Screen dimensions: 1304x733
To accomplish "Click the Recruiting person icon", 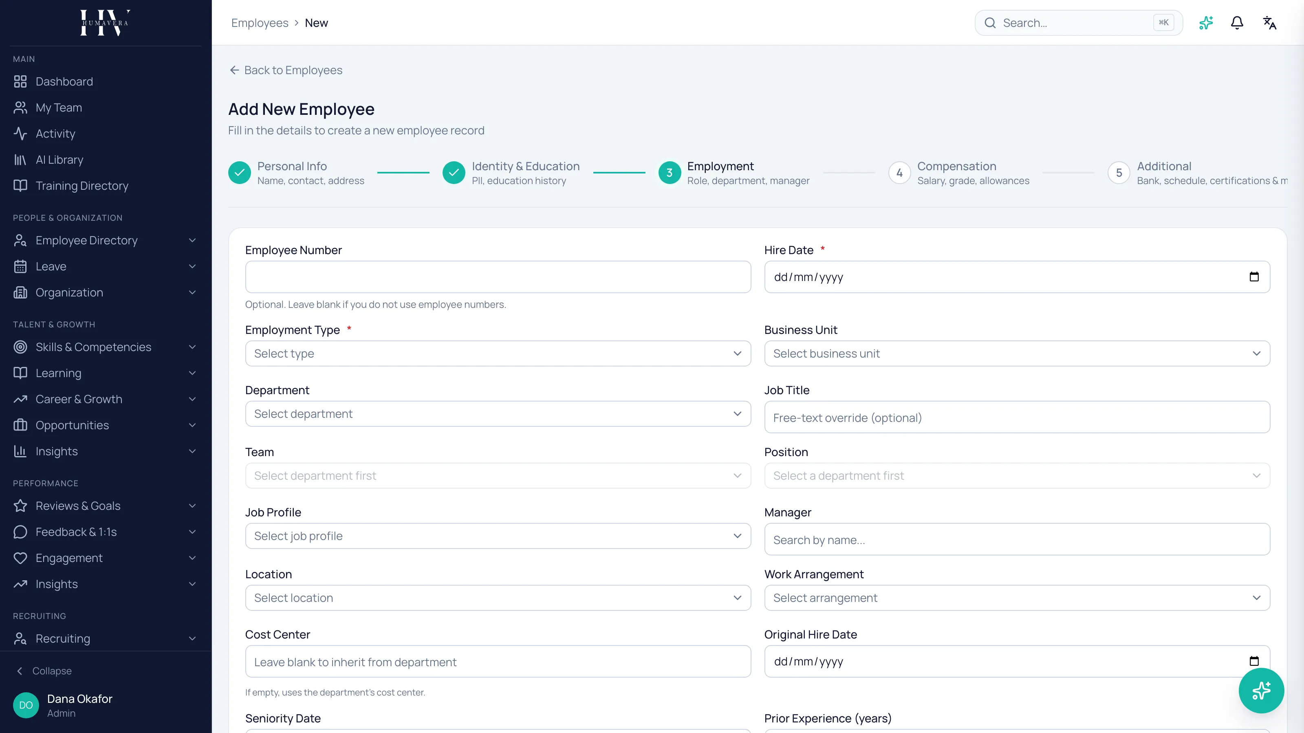I will click(20, 639).
